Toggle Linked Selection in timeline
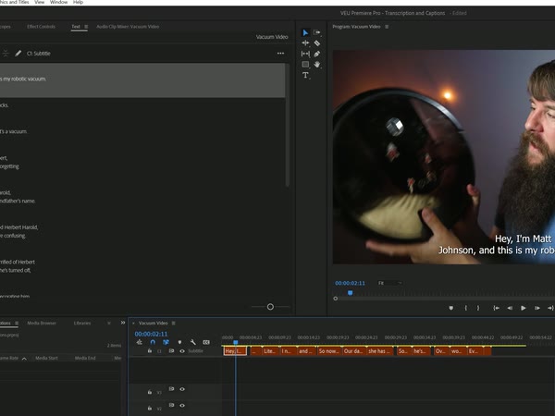 [x=166, y=342]
